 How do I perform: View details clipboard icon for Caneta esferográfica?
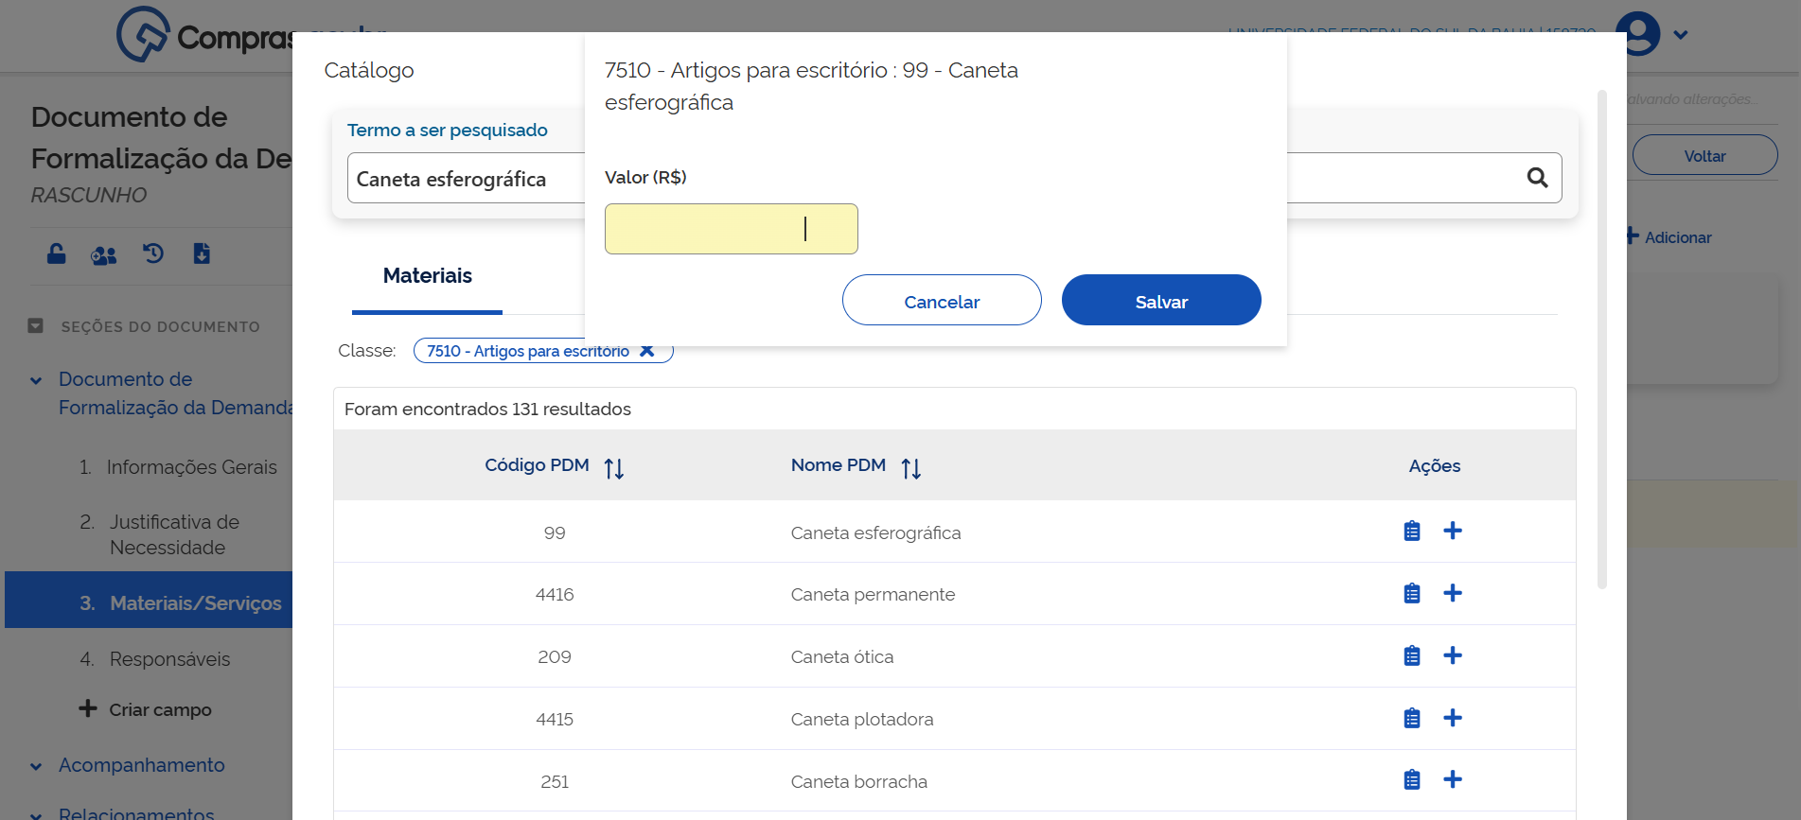point(1411,532)
